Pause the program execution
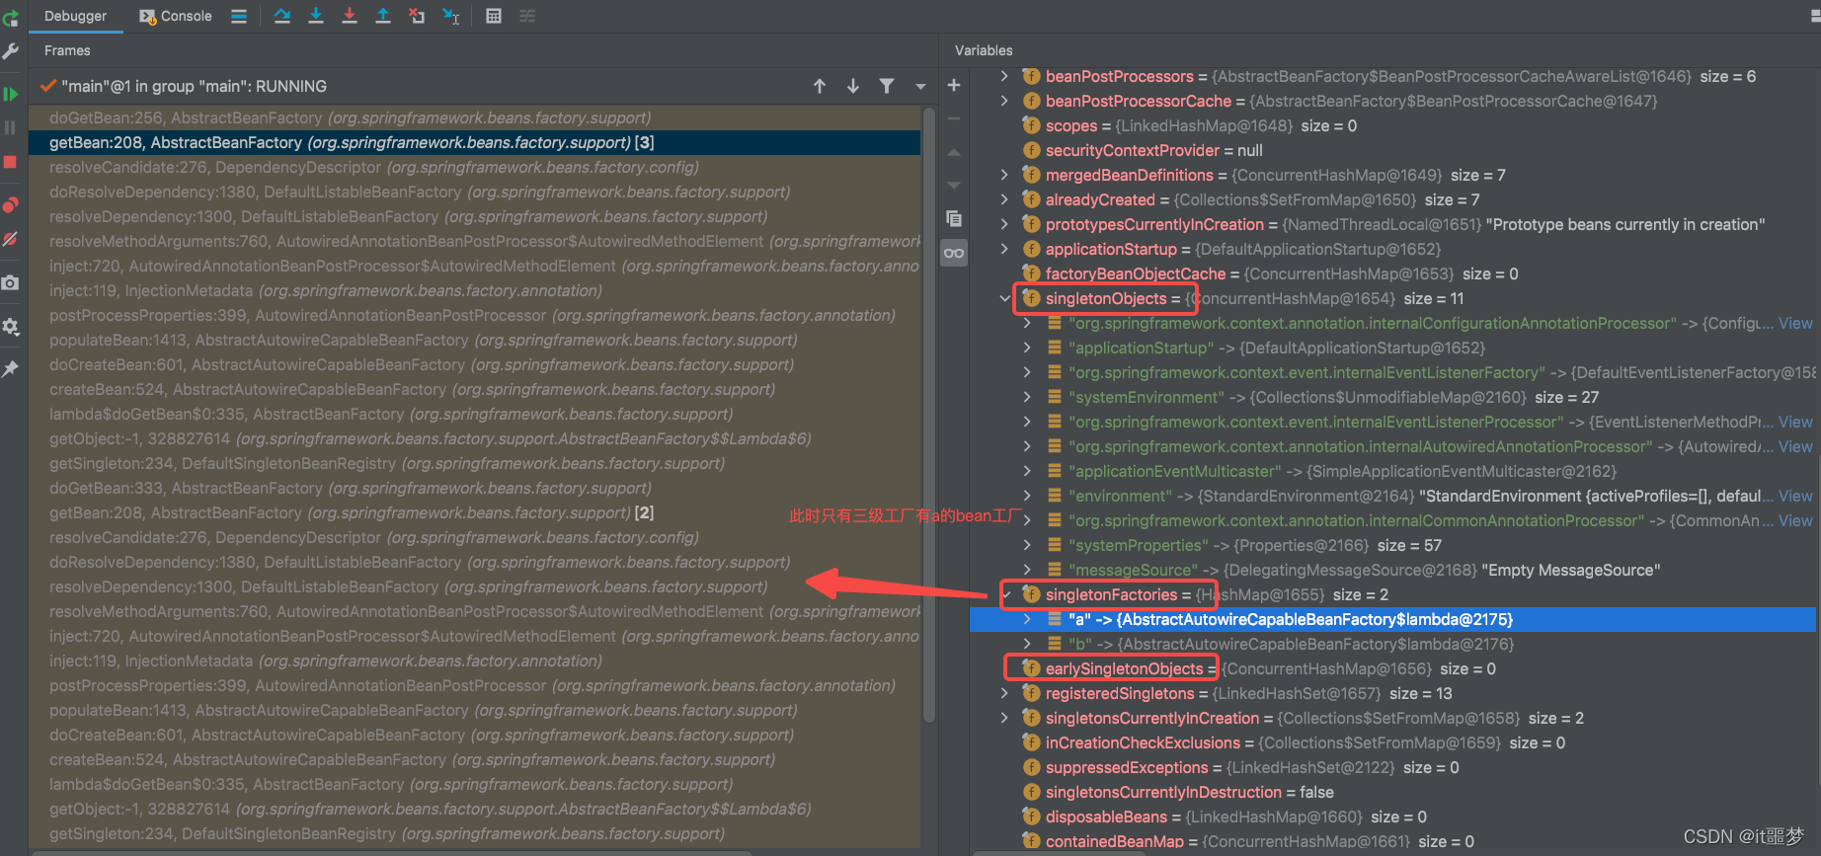The image size is (1821, 856). point(11,127)
